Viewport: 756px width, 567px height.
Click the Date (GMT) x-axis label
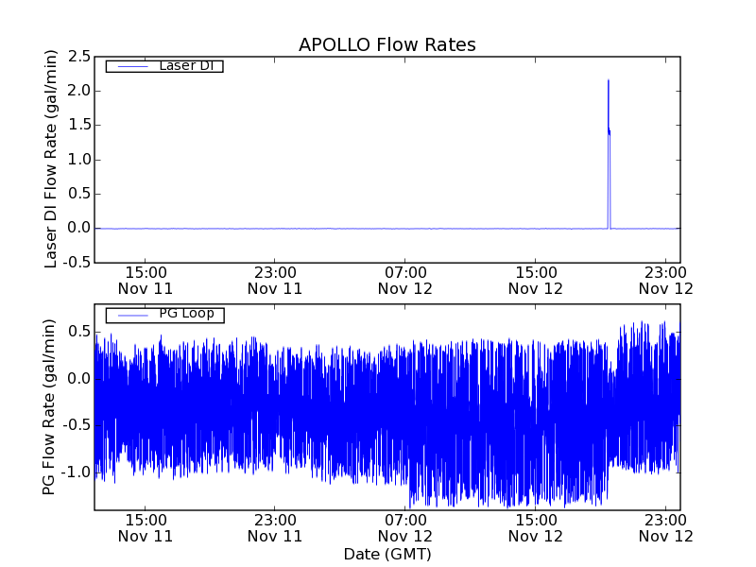[x=387, y=554]
